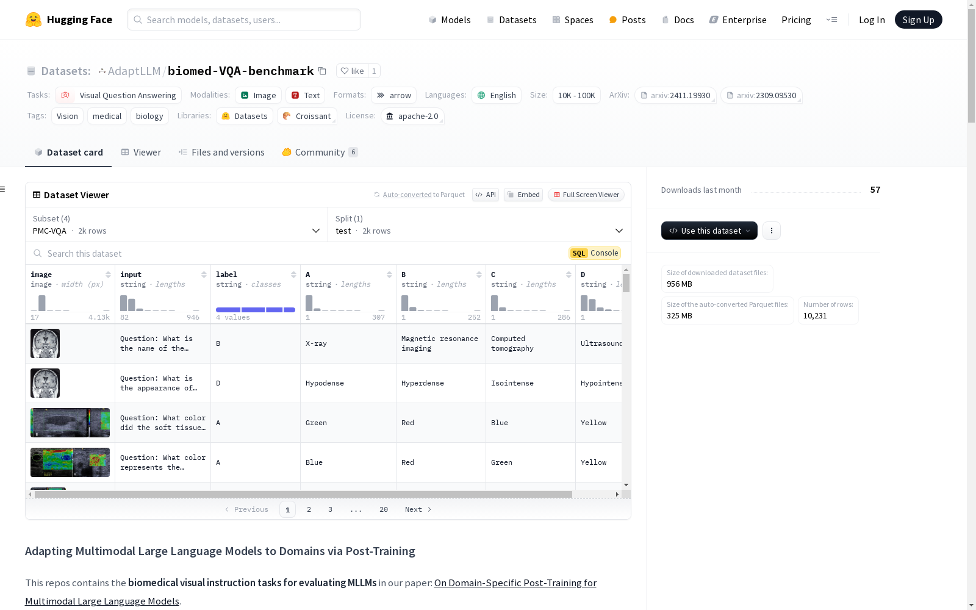Select the biology tag
This screenshot has height=610, width=976.
point(149,116)
